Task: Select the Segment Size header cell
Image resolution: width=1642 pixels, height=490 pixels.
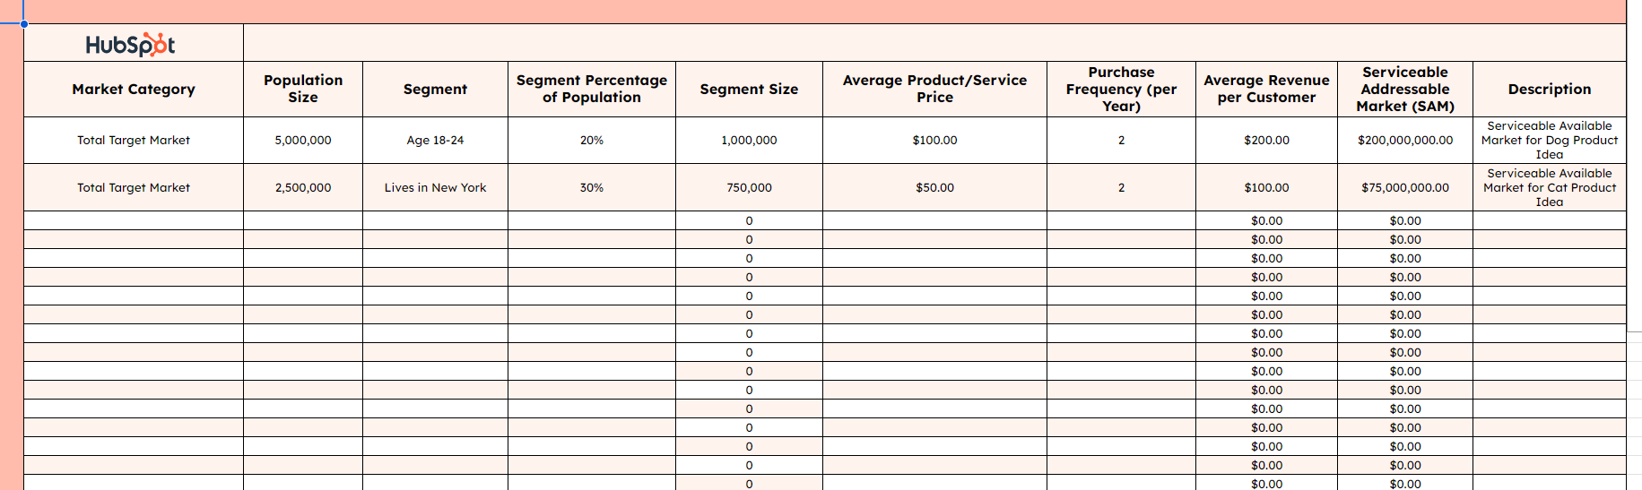Action: point(749,89)
